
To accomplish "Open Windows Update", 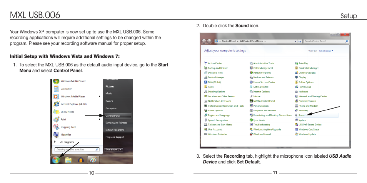I will coord(305,134).
